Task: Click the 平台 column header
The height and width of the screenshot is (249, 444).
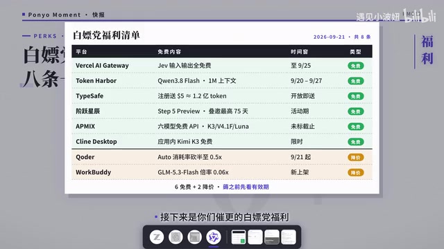Action: [x=82, y=52]
